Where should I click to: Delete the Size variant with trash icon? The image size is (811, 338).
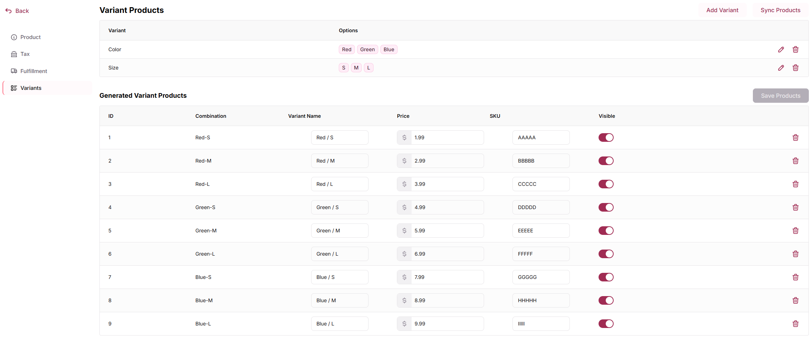pyautogui.click(x=795, y=68)
